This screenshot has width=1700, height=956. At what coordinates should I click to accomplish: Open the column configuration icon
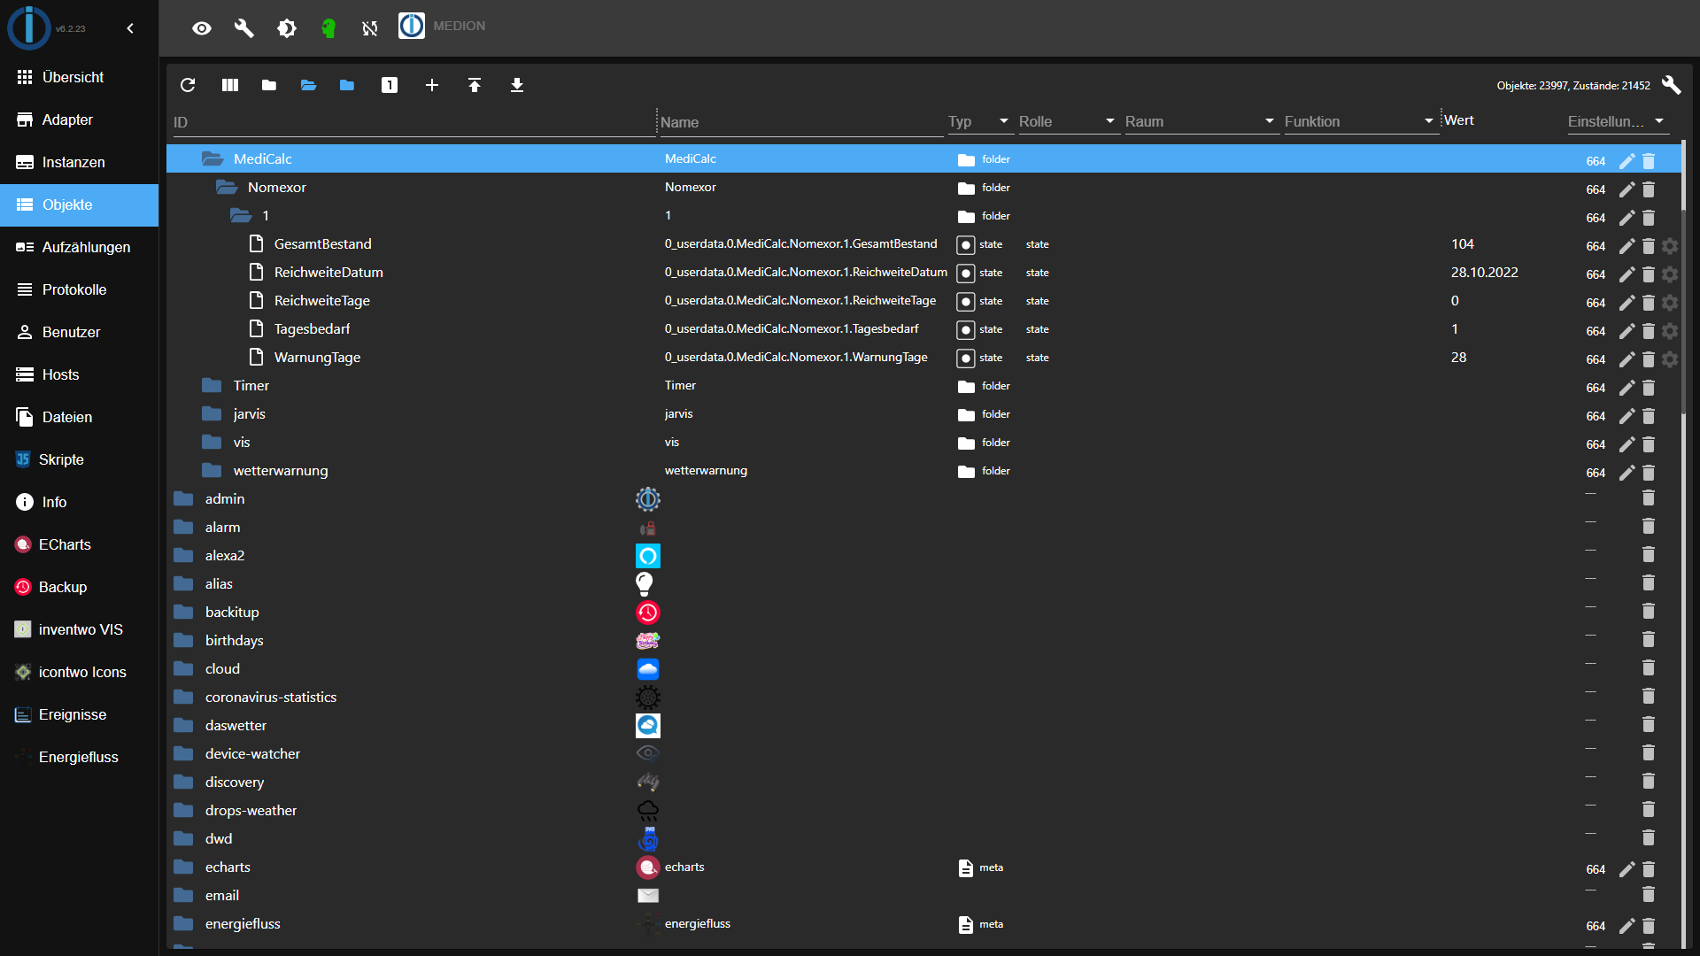pyautogui.click(x=230, y=85)
